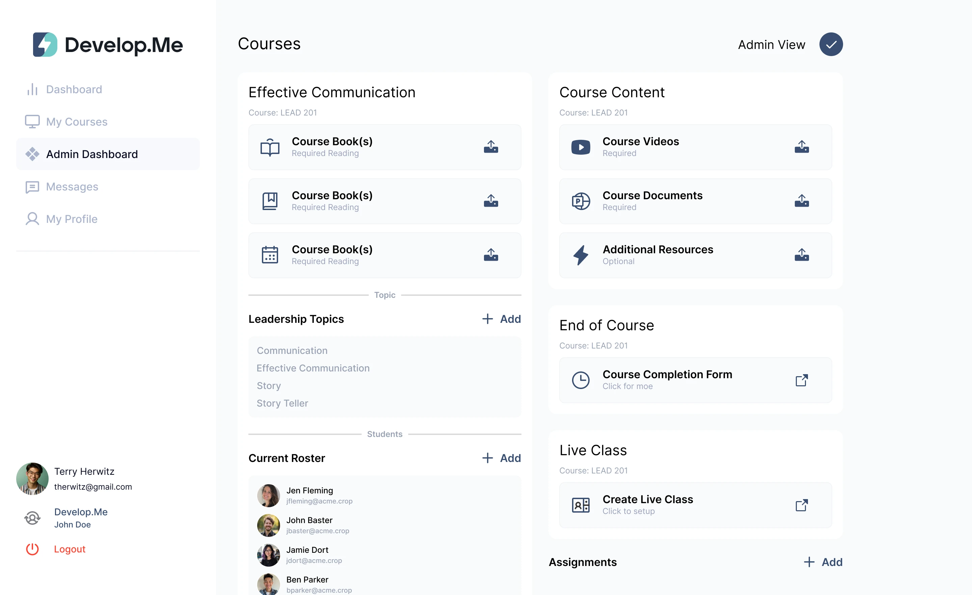Open the Create Live Class setup

click(x=802, y=505)
